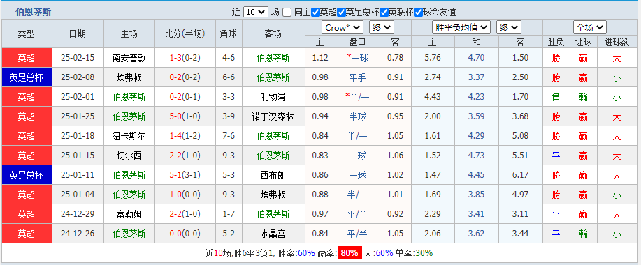Viewport: 641px width, 265px height.
Task: Click draw odds 4.73 in 切尔西 row
Action: point(476,156)
